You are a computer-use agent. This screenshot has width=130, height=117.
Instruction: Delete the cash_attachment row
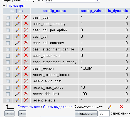click(26, 55)
